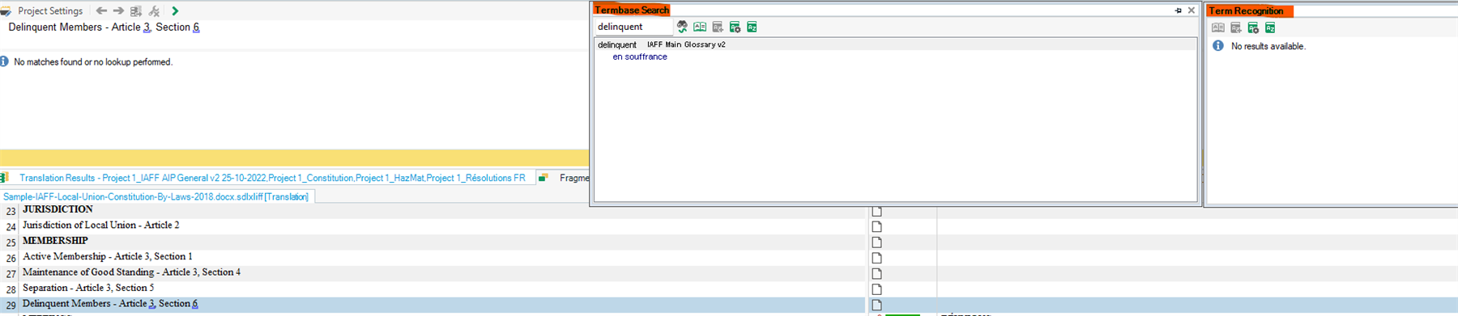The image size is (1458, 316).
Task: Click the segment number 28 cell
Action: tap(11, 289)
